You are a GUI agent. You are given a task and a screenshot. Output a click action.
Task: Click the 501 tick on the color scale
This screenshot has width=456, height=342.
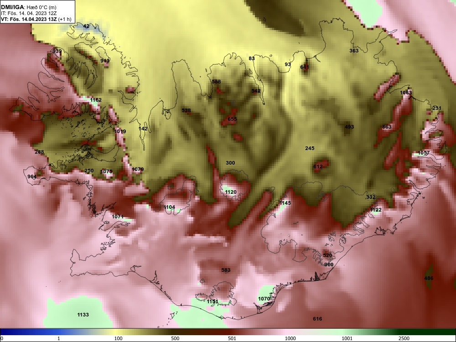pyautogui.click(x=232, y=338)
